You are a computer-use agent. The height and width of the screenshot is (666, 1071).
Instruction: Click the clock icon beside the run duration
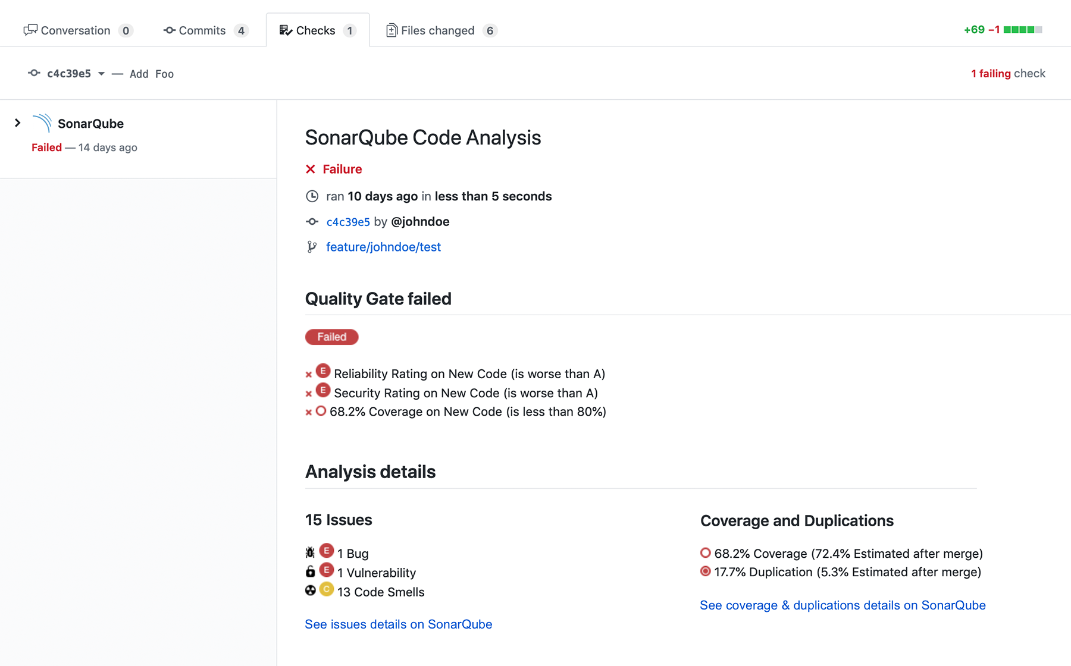point(312,196)
